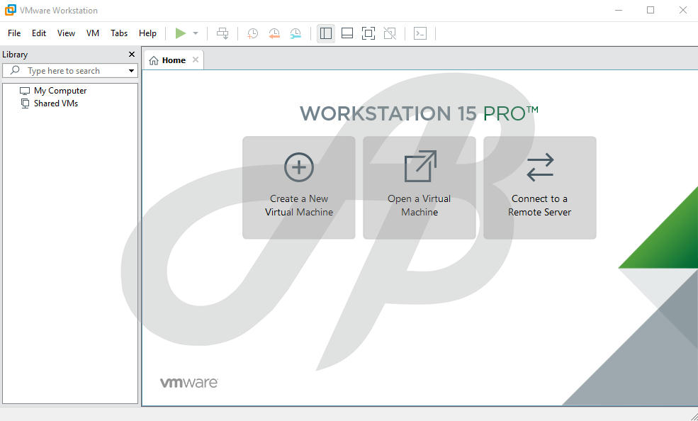Open the Tabs menu

point(119,33)
